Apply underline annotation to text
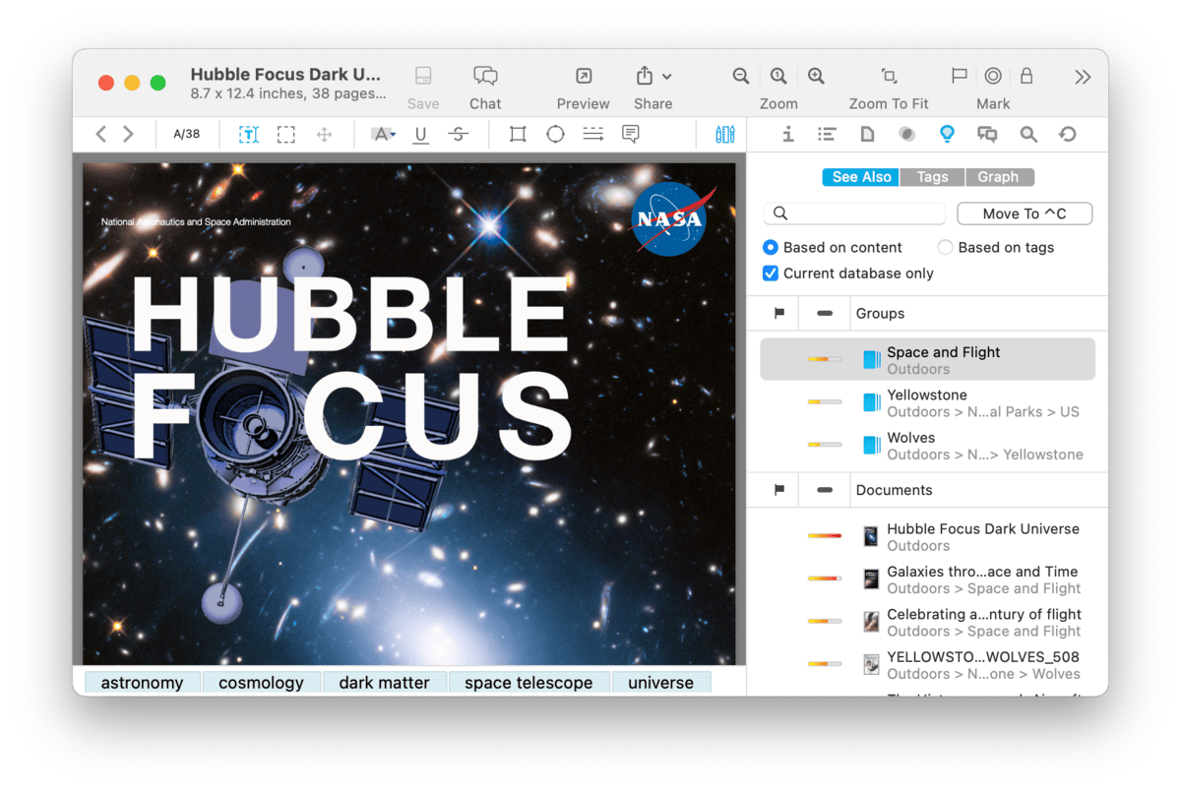Viewport: 1181px width, 792px height. [x=421, y=135]
